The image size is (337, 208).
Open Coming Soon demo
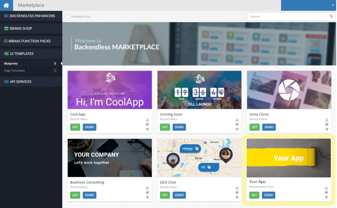179,127
